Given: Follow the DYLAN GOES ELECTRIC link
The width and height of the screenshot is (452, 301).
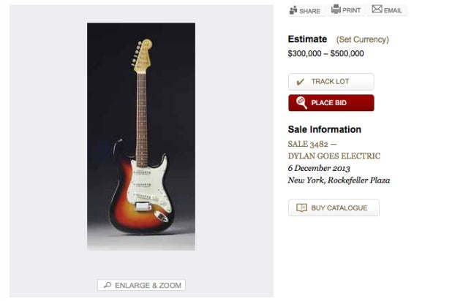Looking at the screenshot, I should click(x=334, y=156).
